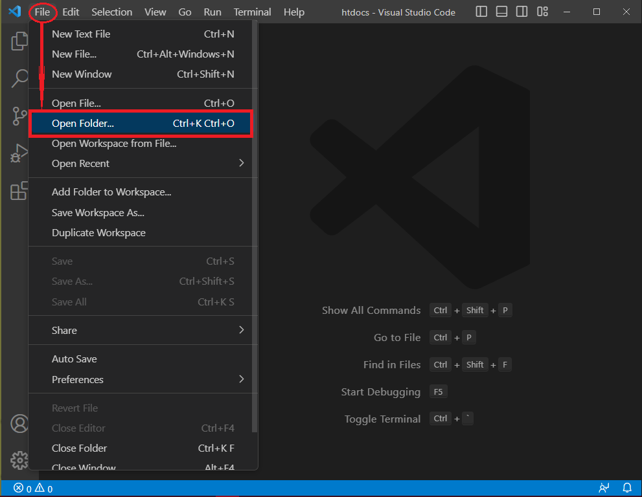Screen dimensions: 642x497
Task: Open the Search view
Action: point(19,78)
